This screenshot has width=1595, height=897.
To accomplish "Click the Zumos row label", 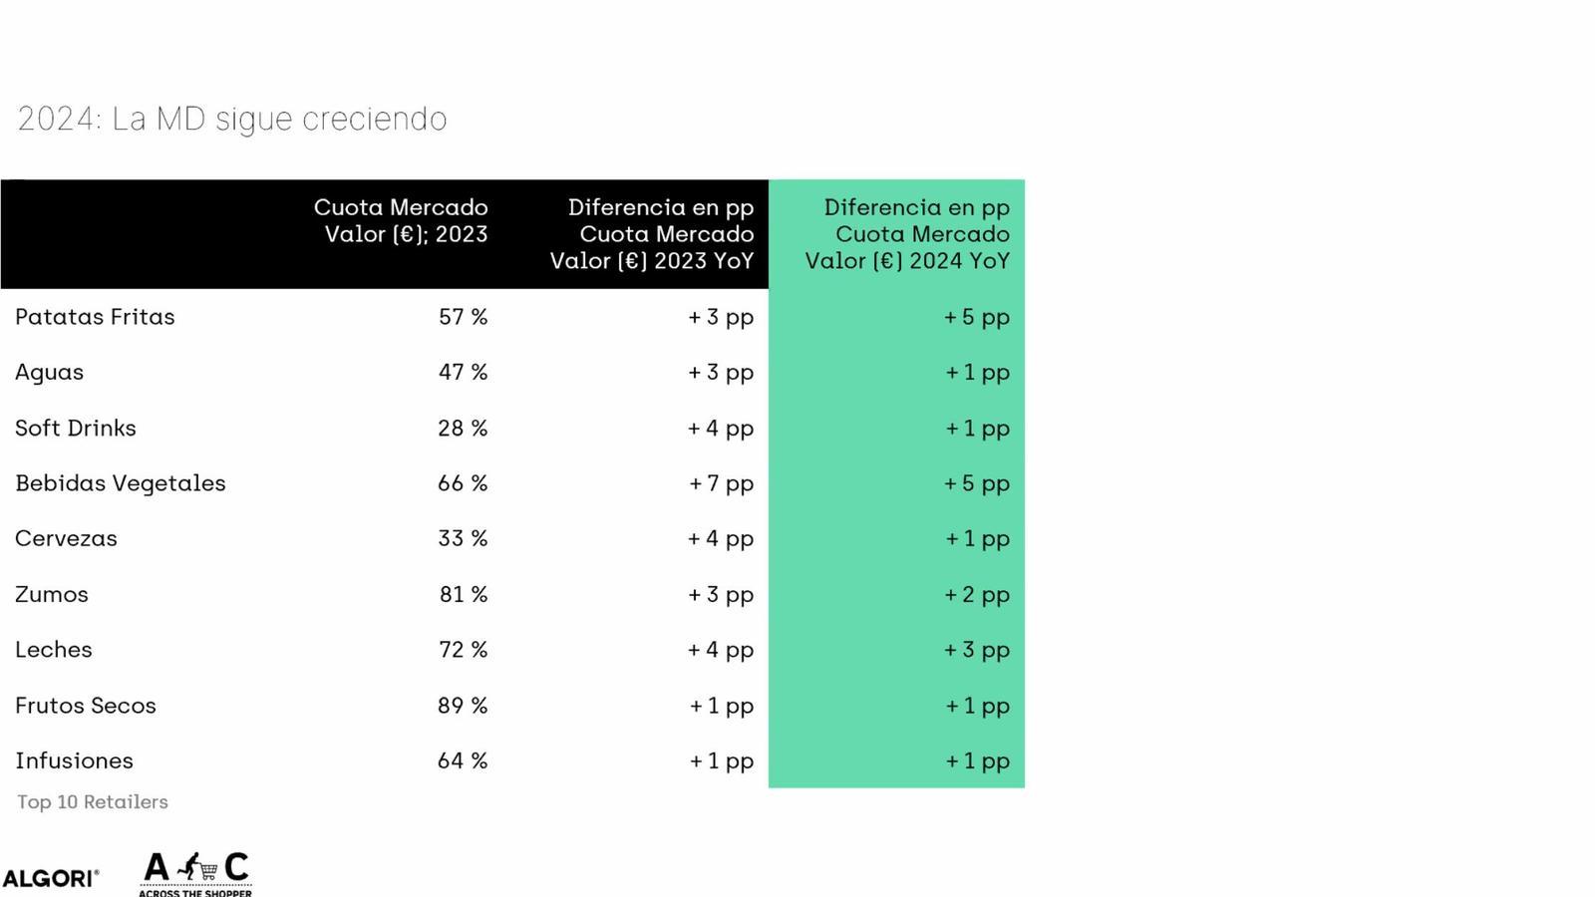I will (52, 595).
